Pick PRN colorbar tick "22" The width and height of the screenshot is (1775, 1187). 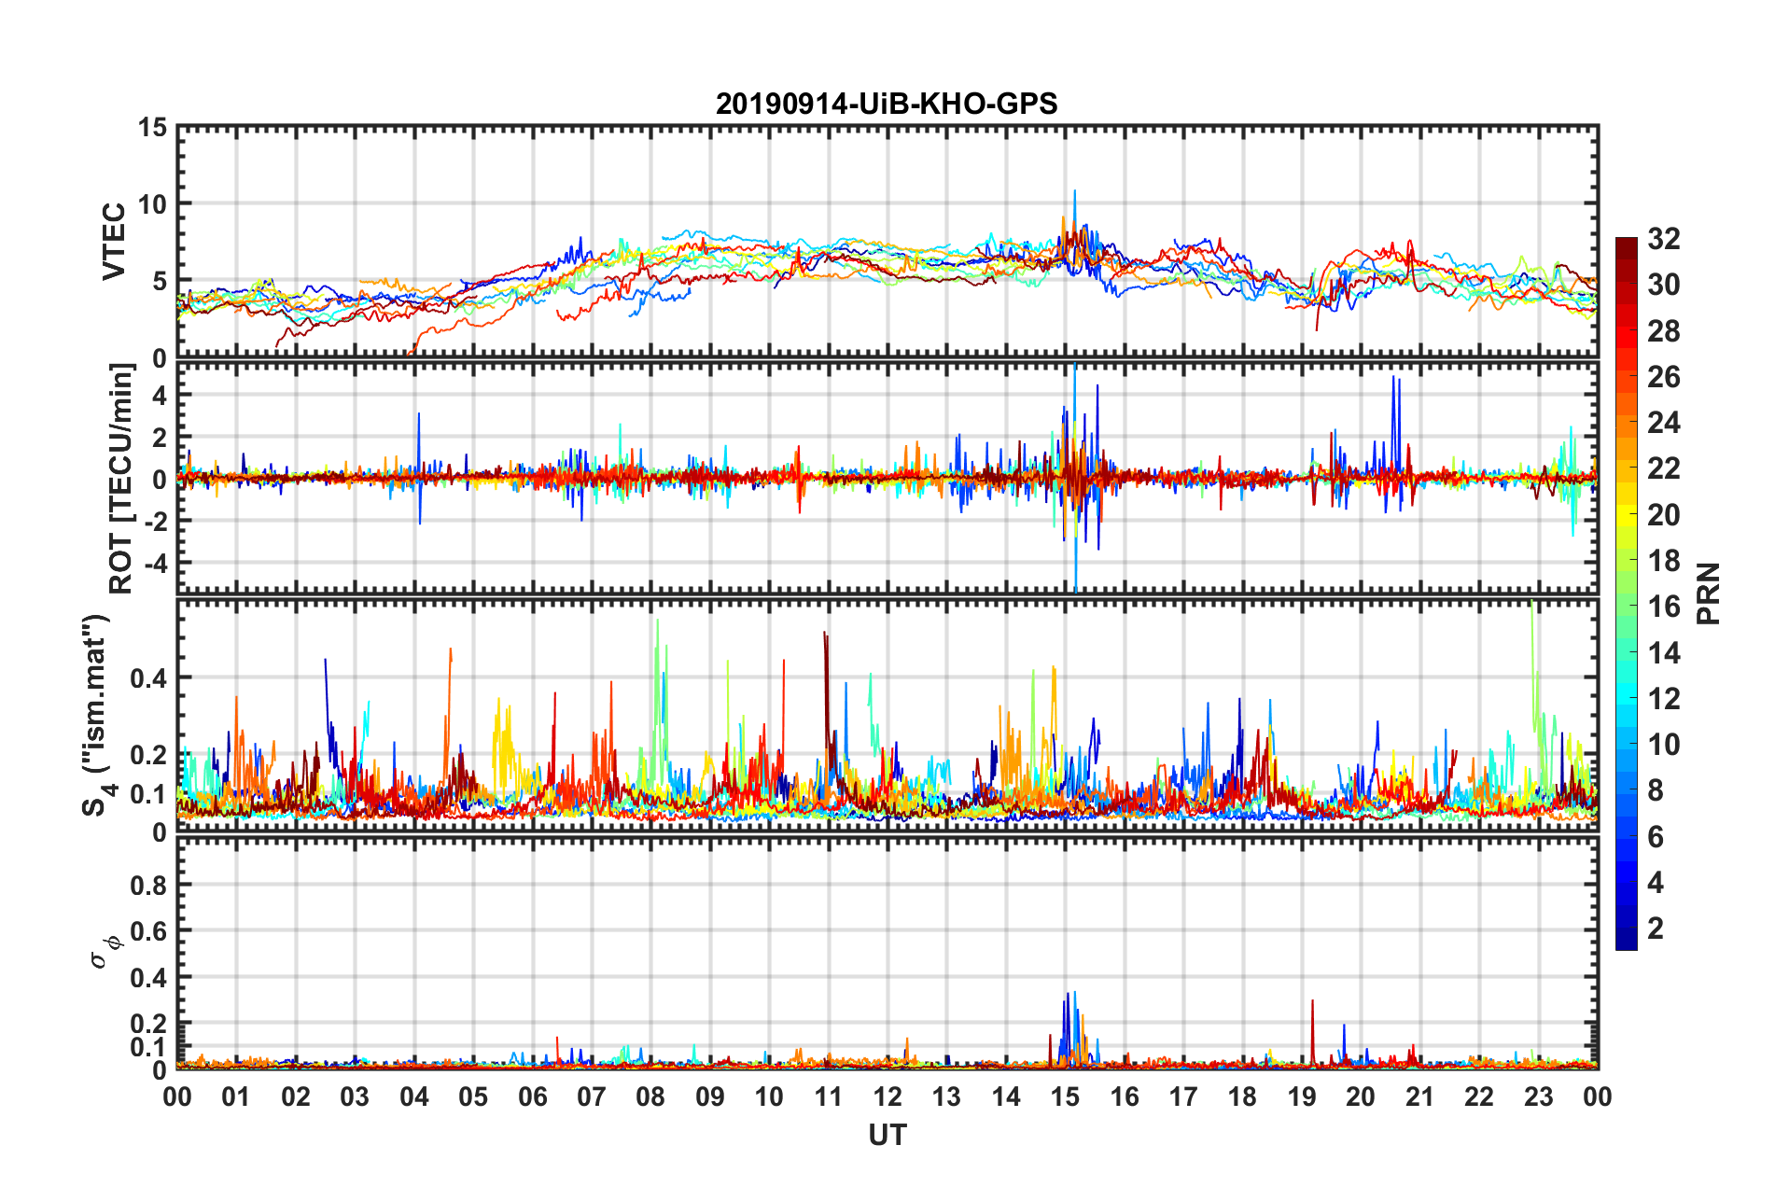1663,468
